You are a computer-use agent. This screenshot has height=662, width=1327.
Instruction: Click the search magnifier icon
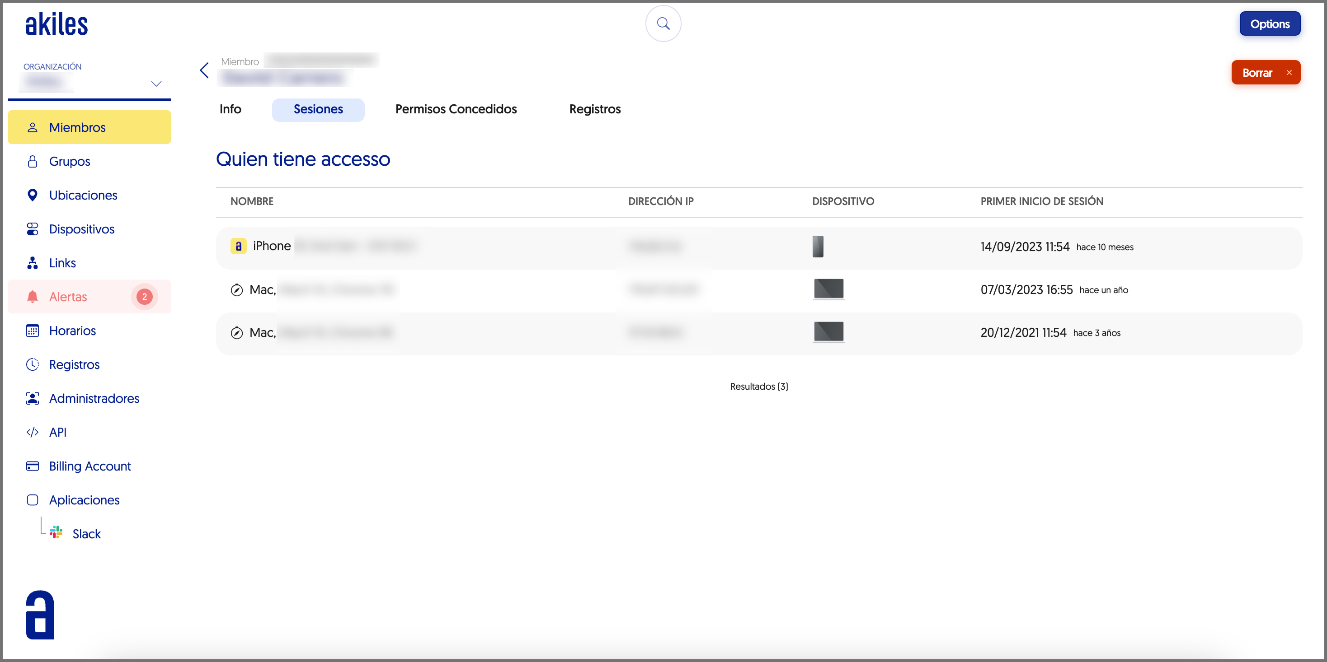[663, 23]
